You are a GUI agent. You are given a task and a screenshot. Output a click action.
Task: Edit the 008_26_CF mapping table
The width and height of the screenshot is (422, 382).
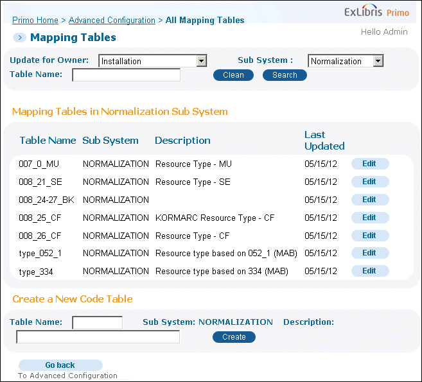point(370,236)
